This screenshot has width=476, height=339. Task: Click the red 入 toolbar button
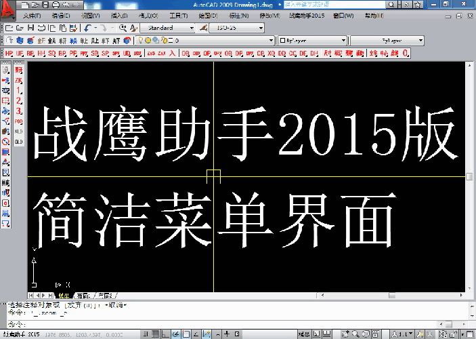pos(172,53)
